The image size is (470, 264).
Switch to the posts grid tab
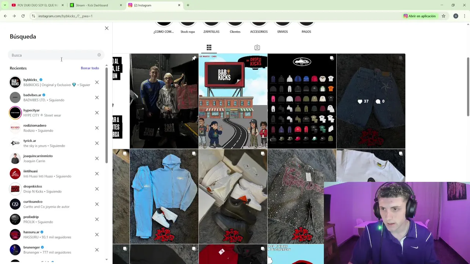(x=209, y=48)
